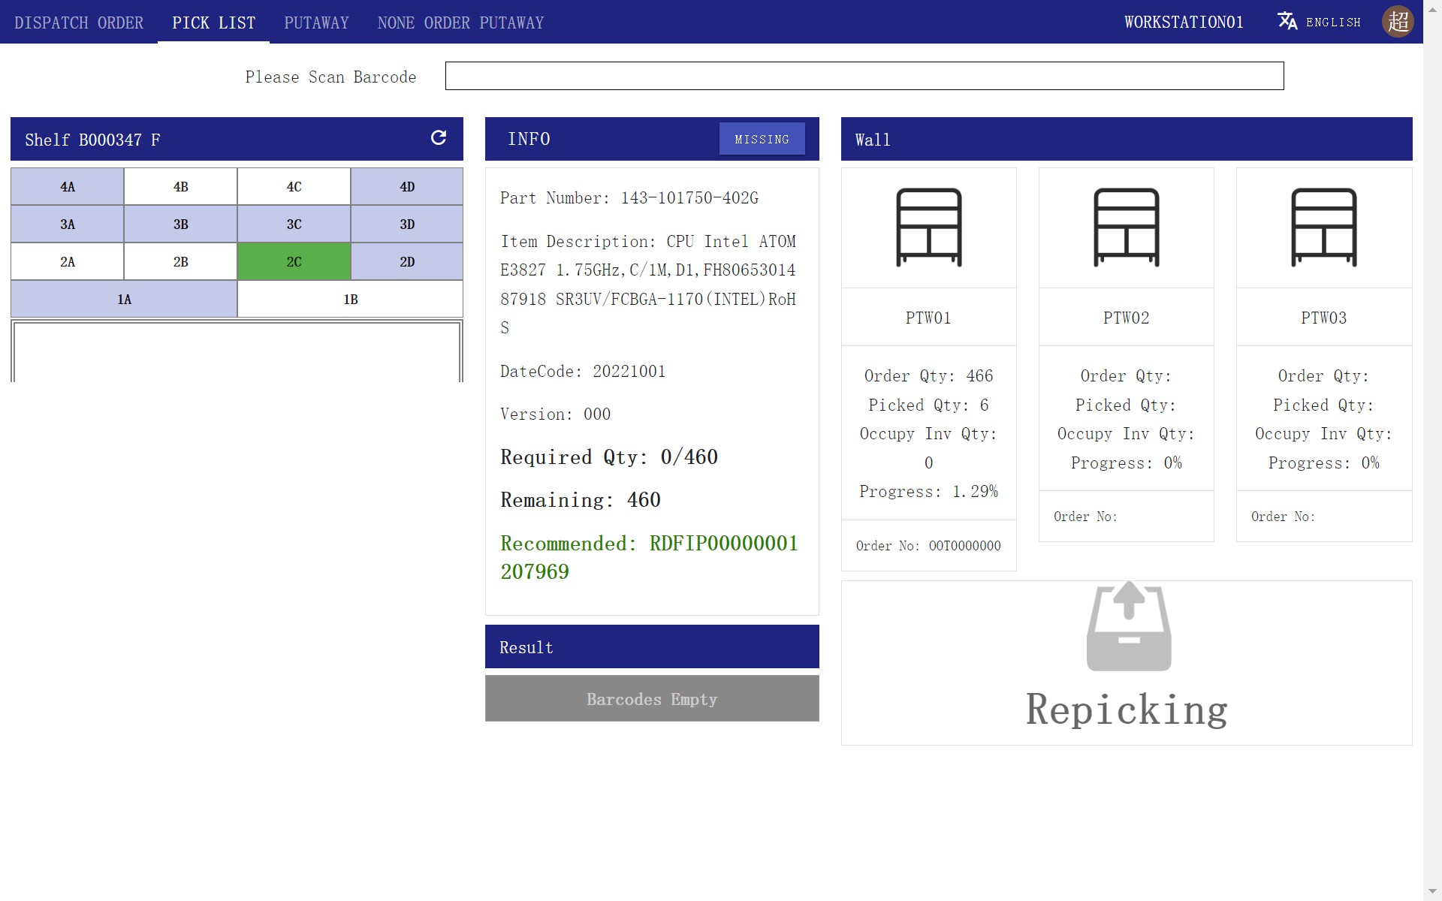This screenshot has width=1442, height=901.
Task: Click the Barcodes Empty button
Action: (652, 699)
